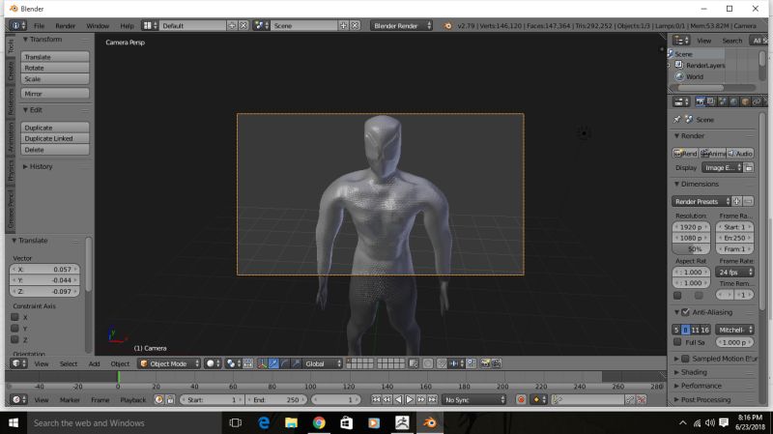Expand the History panel
The height and width of the screenshot is (434, 773).
click(x=38, y=166)
